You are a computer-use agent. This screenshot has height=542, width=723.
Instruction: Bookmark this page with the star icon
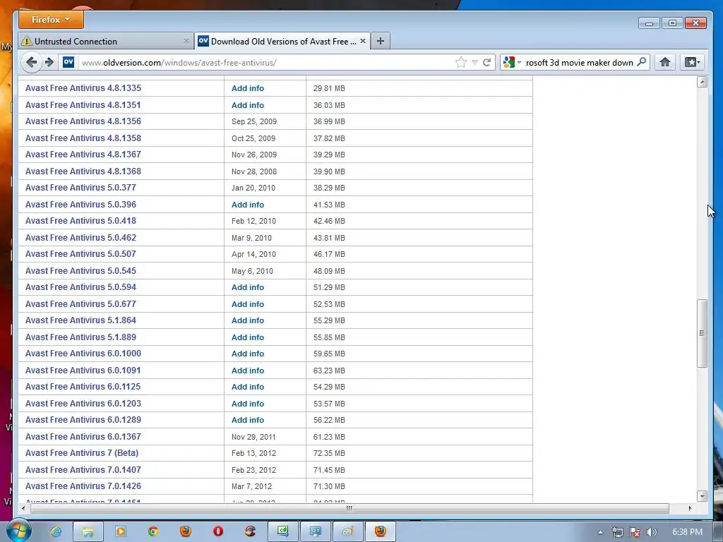click(x=460, y=62)
